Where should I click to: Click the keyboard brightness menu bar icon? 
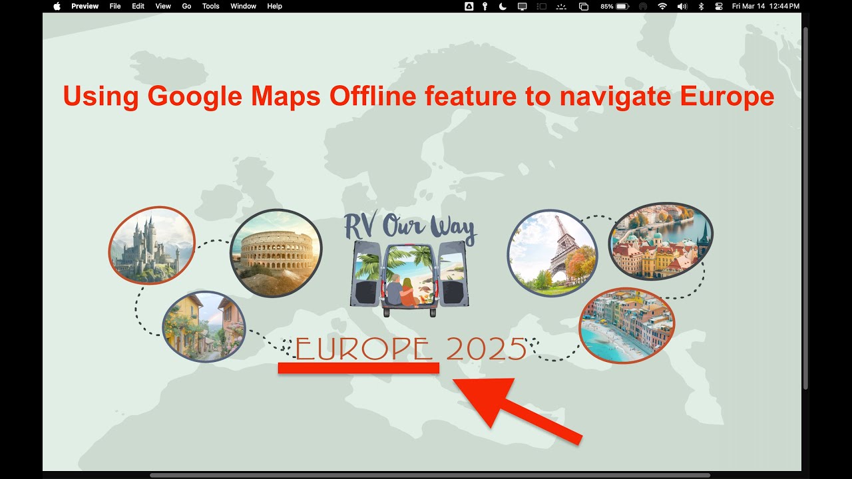click(x=562, y=6)
